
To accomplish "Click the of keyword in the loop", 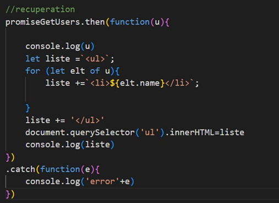I will pos(95,71).
